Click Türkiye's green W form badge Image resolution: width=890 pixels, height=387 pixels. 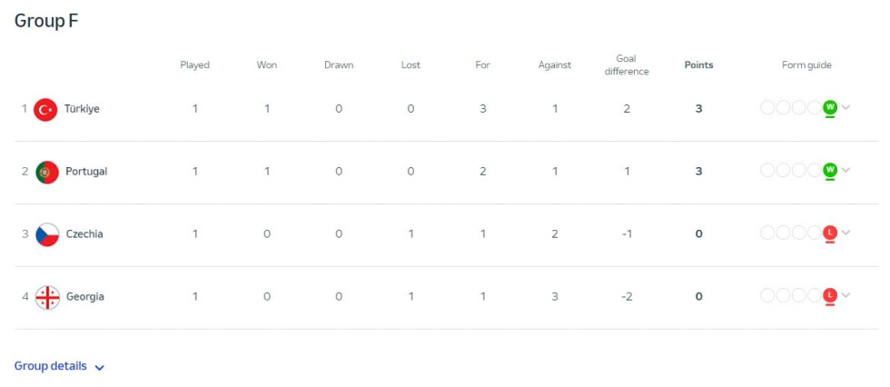(830, 107)
